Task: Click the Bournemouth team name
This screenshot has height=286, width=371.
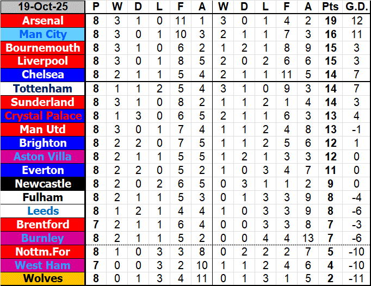Action: [43, 48]
